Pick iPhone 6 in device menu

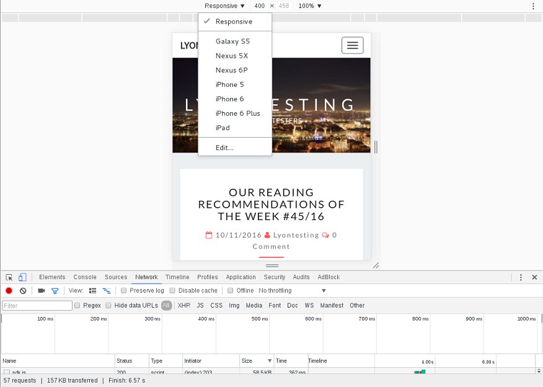point(235,99)
